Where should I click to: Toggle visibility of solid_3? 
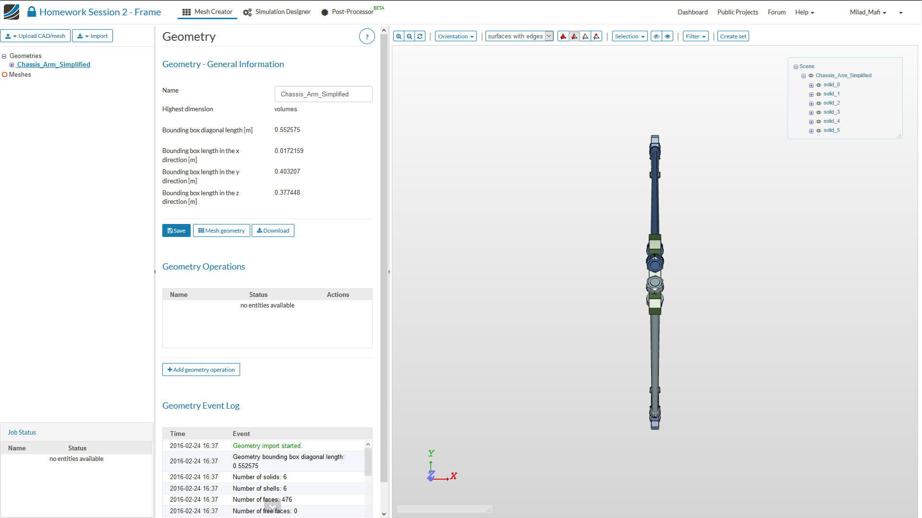click(819, 112)
